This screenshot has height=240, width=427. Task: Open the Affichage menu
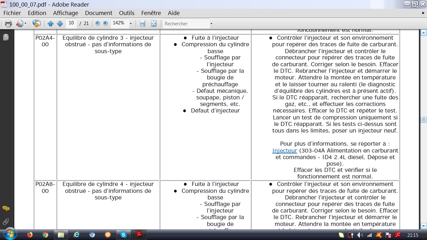coord(66,13)
